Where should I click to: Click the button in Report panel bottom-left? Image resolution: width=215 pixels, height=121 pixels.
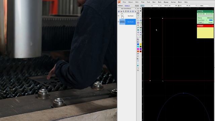click(x=201, y=23)
